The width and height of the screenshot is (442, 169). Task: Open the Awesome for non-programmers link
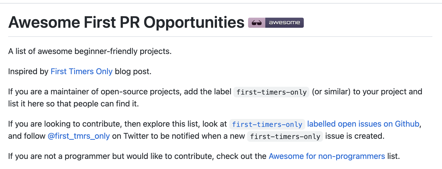point(327,156)
